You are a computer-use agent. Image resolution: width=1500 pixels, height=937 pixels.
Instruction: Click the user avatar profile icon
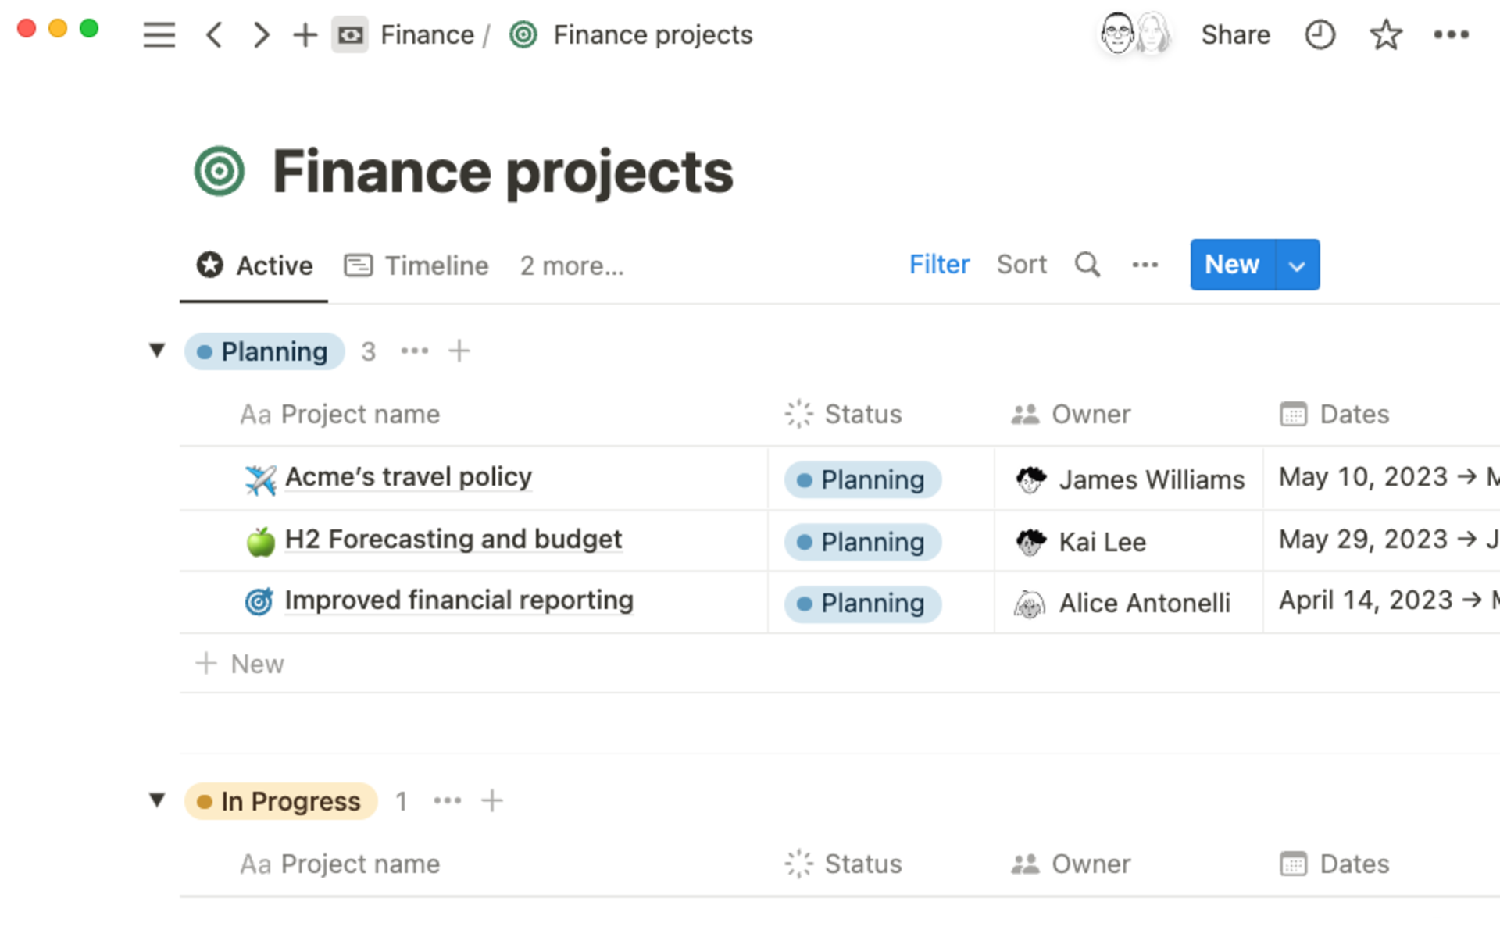pos(1118,34)
